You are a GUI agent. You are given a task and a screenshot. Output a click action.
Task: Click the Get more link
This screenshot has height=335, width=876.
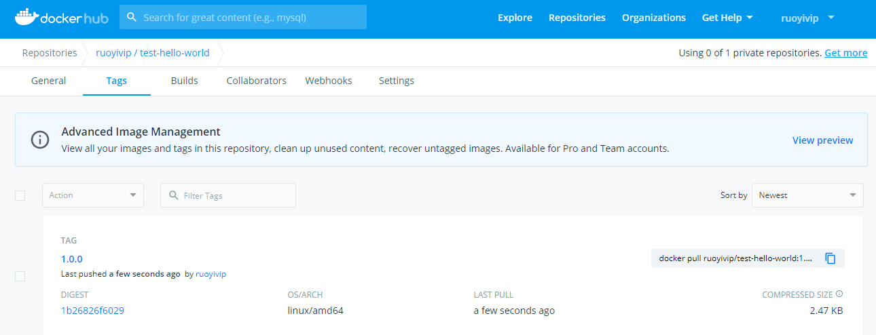[x=845, y=53]
